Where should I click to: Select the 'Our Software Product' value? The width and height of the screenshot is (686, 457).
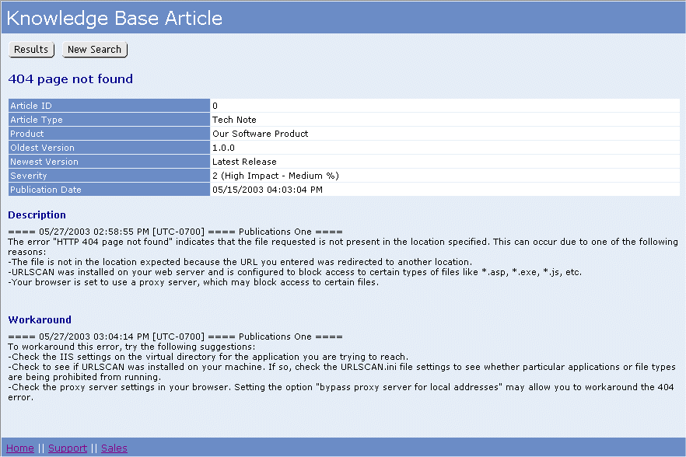point(260,134)
